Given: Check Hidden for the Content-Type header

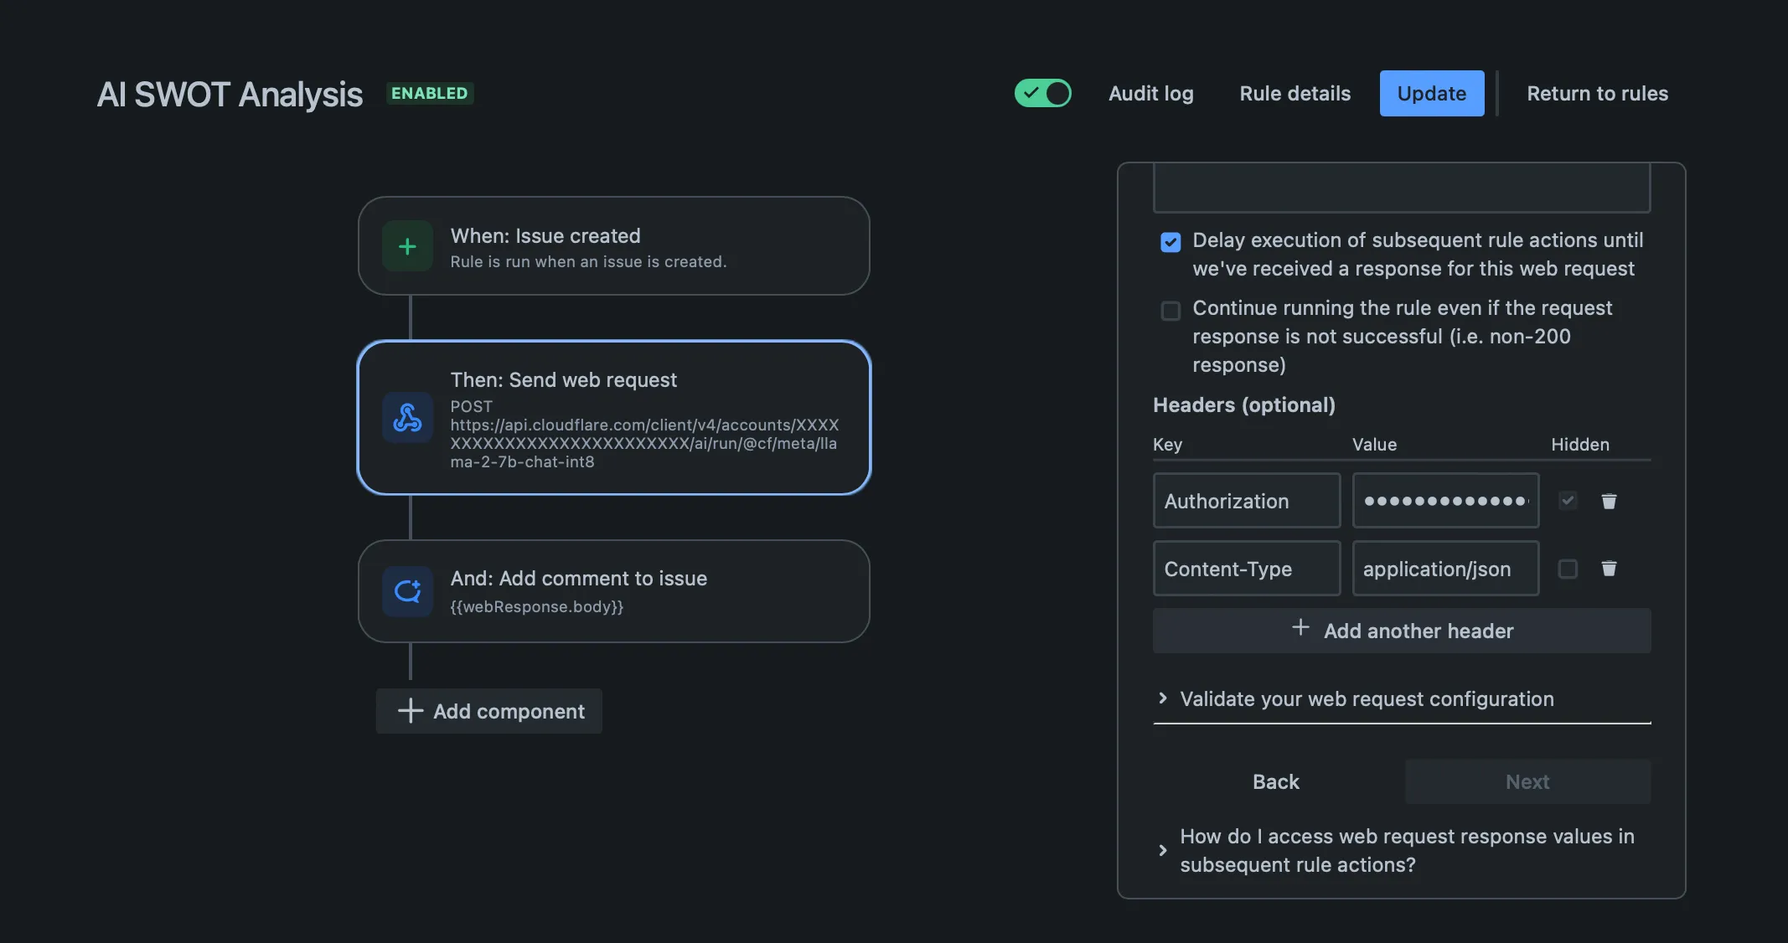Looking at the screenshot, I should pos(1568,569).
